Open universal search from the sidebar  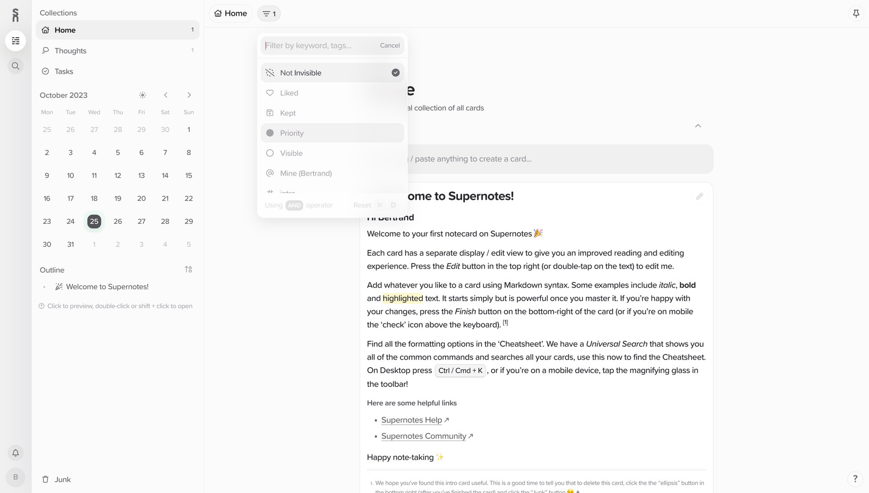tap(15, 66)
